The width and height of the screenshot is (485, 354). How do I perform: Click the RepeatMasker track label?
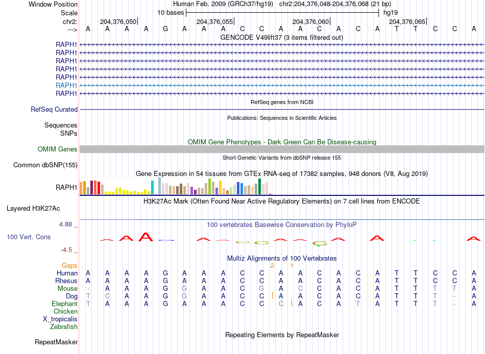[x=56, y=342]
